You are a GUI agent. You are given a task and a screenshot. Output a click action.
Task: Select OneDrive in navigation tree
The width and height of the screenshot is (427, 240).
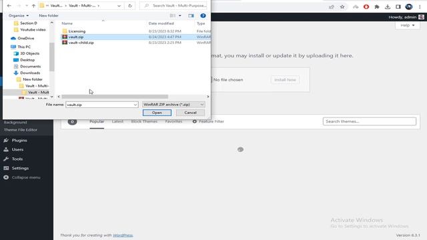[x=26, y=39]
